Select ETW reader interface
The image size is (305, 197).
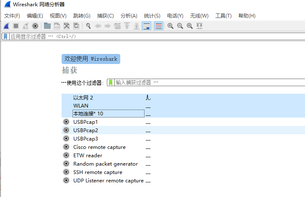tap(183, 155)
